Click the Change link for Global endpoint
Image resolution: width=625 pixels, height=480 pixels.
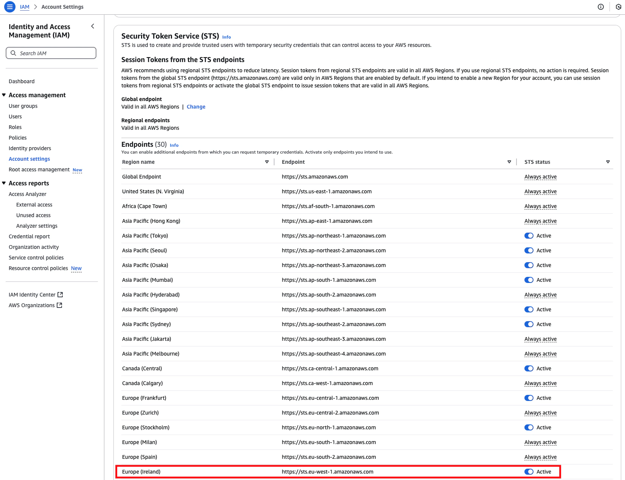[x=196, y=107]
